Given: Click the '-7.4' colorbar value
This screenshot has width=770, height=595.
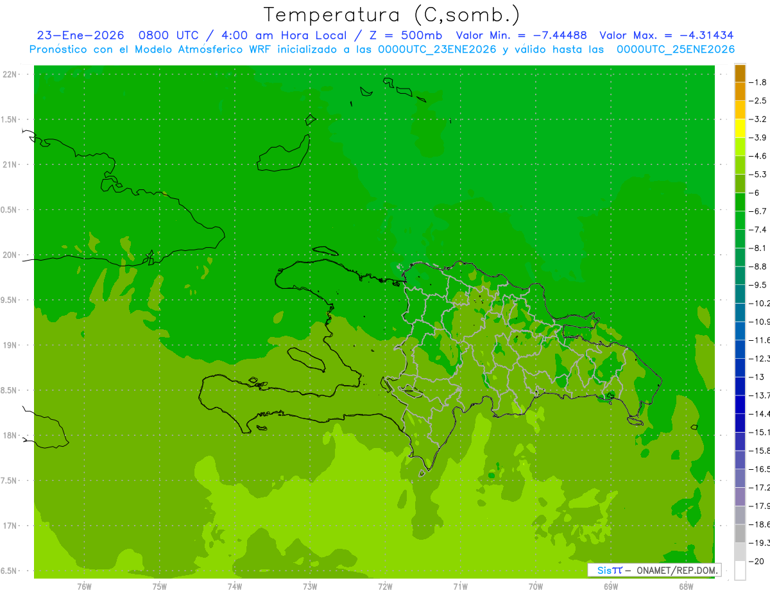Looking at the screenshot, I should 758,230.
